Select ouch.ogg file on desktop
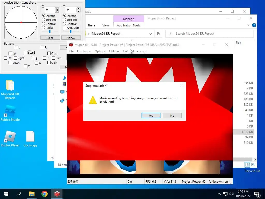The height and width of the screenshot is (199, 265). point(30,138)
